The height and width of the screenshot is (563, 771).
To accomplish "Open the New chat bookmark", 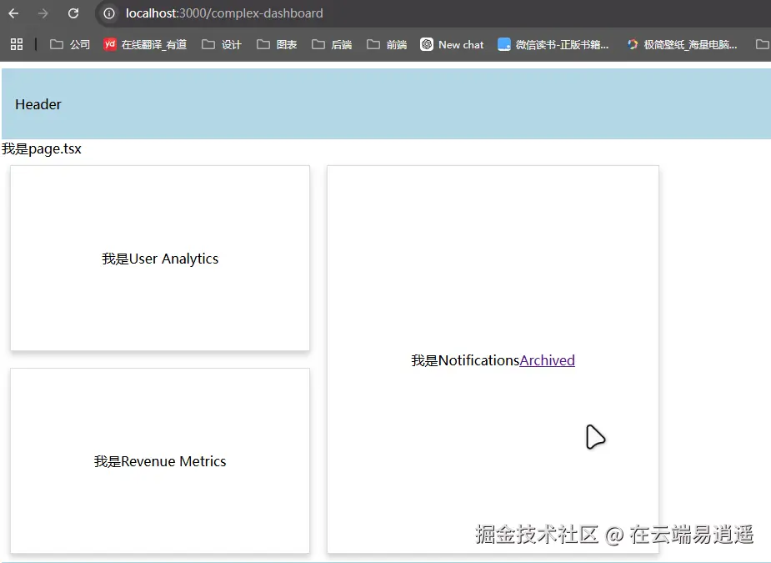I will click(452, 45).
